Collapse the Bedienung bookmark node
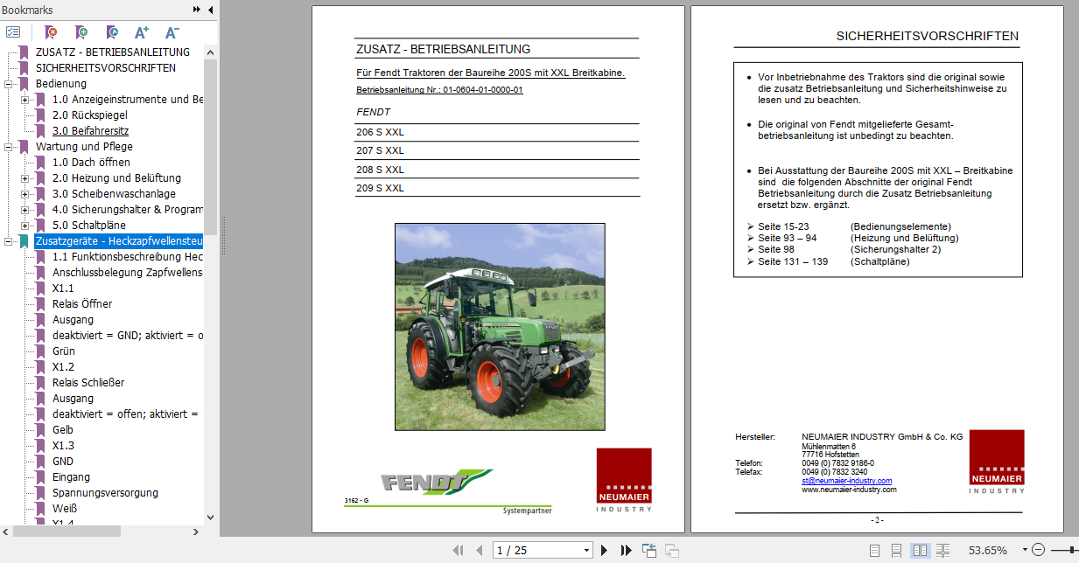1079x563 pixels. click(x=9, y=84)
